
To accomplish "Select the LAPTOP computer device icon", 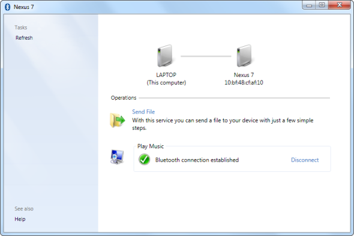I will tap(165, 56).
